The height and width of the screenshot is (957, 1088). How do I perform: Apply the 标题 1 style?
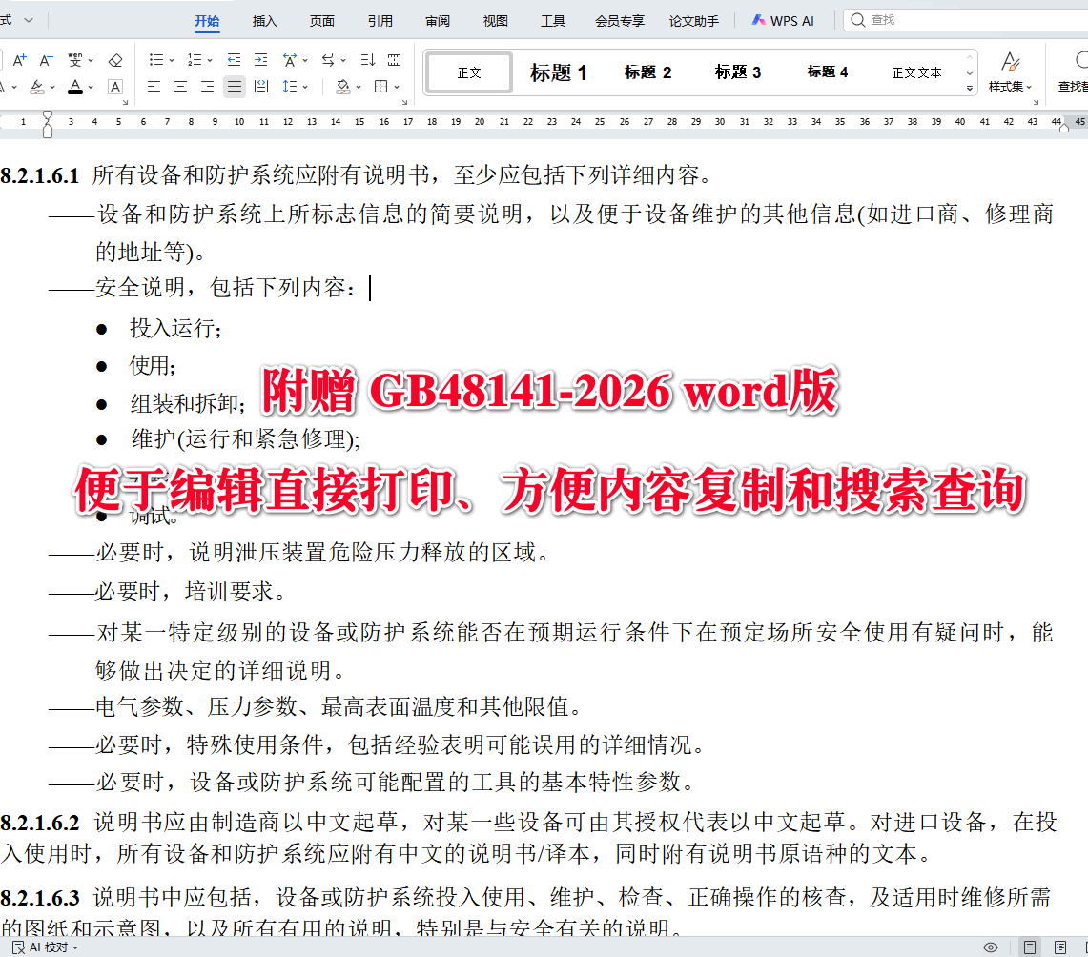click(559, 72)
